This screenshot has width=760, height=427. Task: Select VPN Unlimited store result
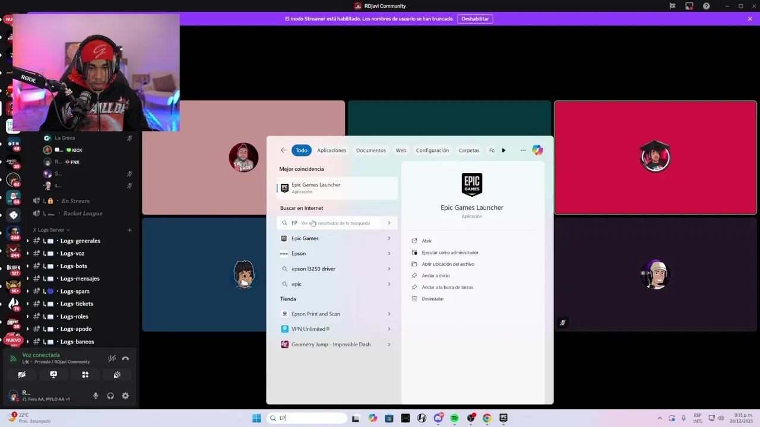337,329
